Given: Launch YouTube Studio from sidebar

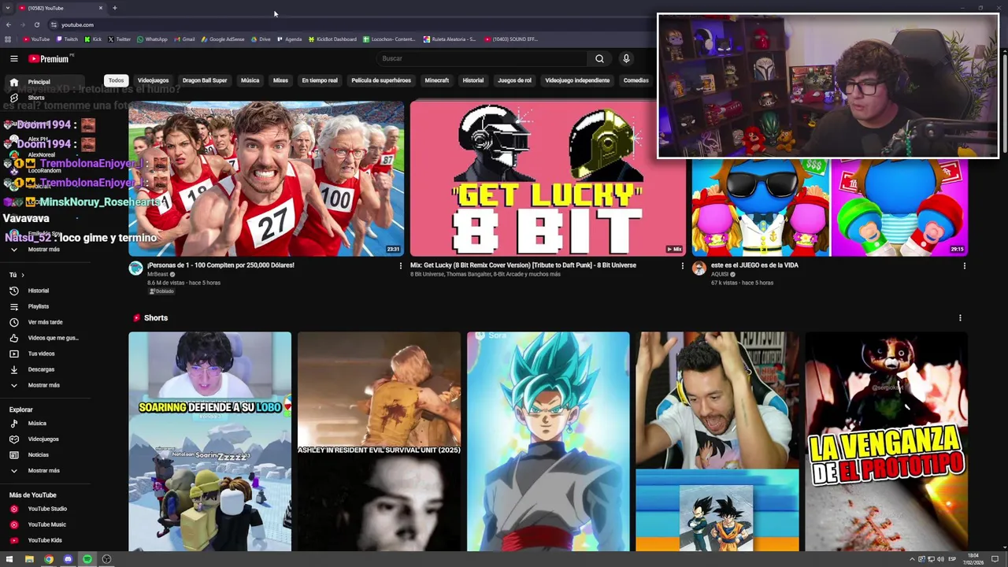Looking at the screenshot, I should 46,509.
